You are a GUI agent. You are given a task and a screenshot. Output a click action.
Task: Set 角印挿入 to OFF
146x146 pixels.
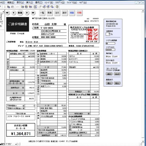(113, 57)
